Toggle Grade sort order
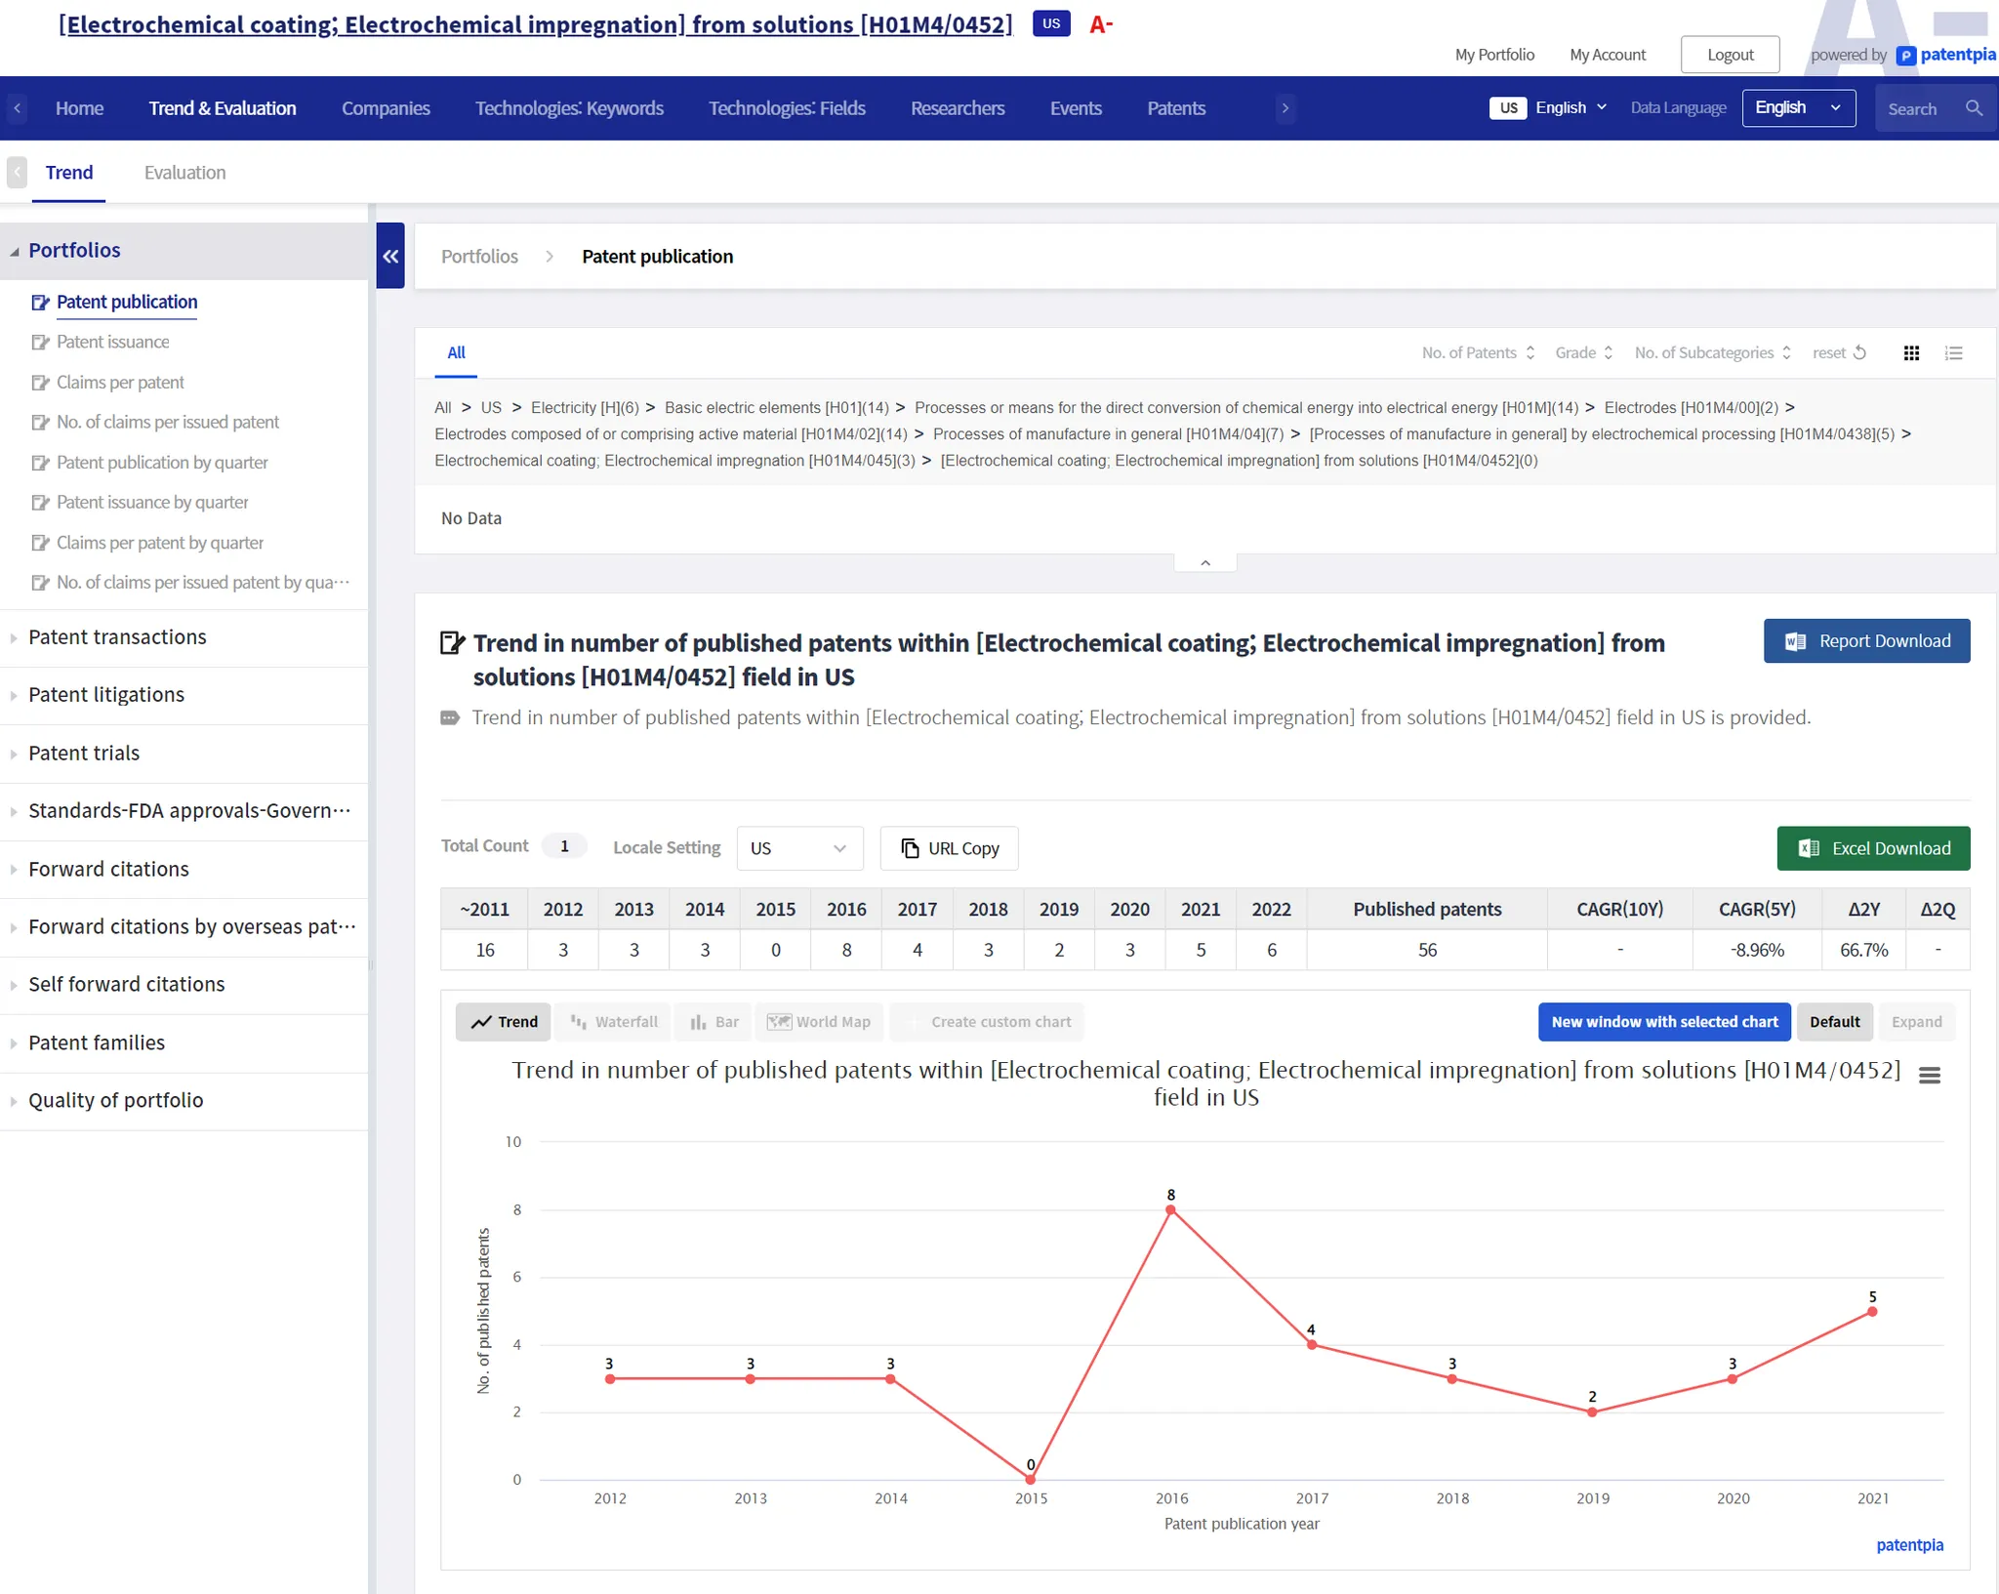The image size is (1999, 1594). [x=1583, y=352]
